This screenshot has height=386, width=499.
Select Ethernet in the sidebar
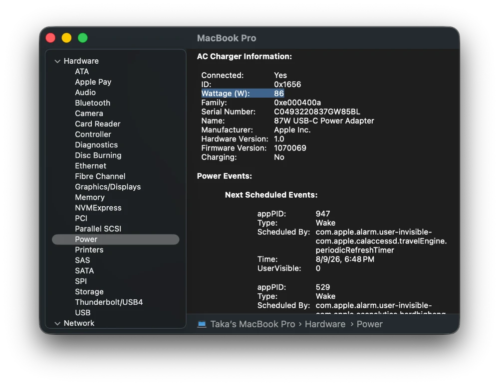point(91,166)
